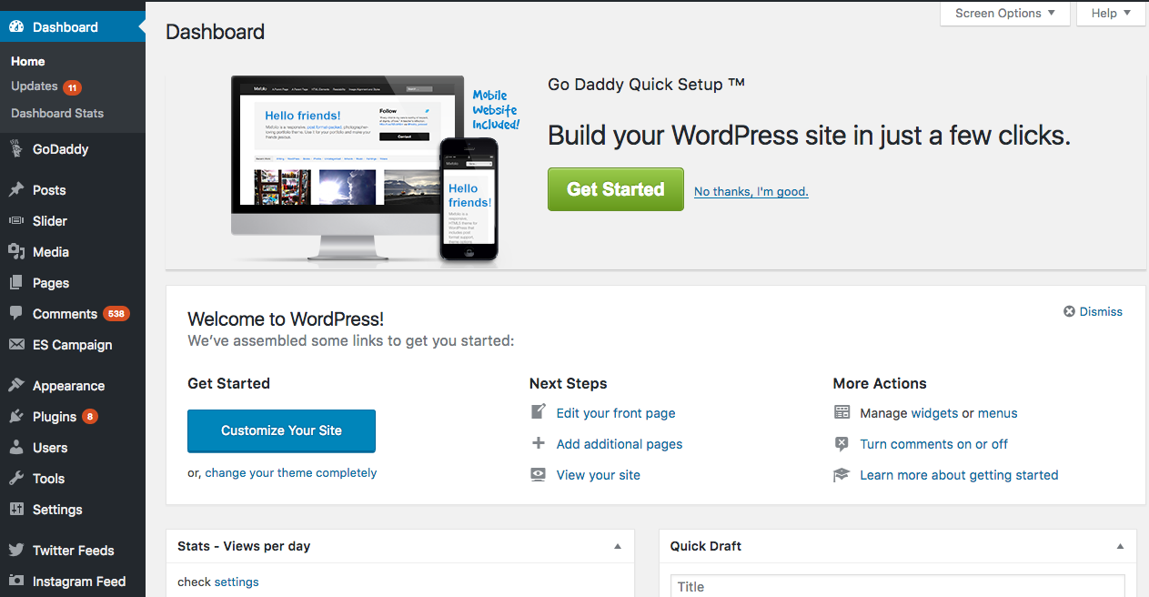Click the Quick Draft Title input field

[898, 586]
